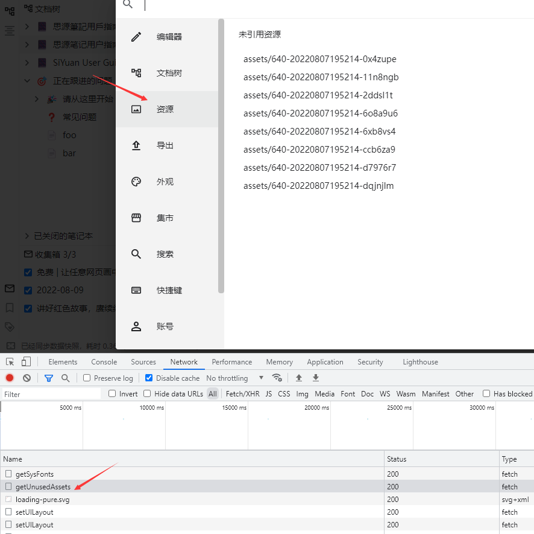The height and width of the screenshot is (534, 534).
Task: Click the document tree icon in left dock
Action: point(10,11)
